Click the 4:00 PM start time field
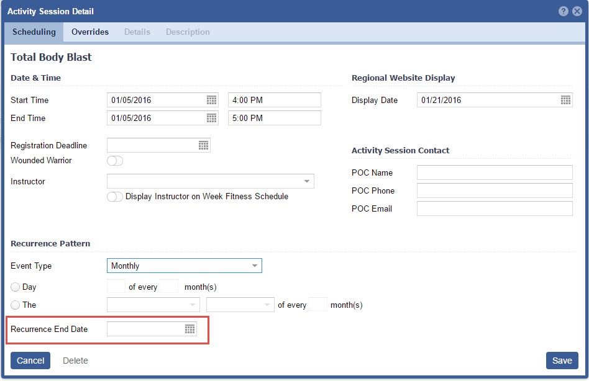The width and height of the screenshot is (589, 381). (x=274, y=100)
